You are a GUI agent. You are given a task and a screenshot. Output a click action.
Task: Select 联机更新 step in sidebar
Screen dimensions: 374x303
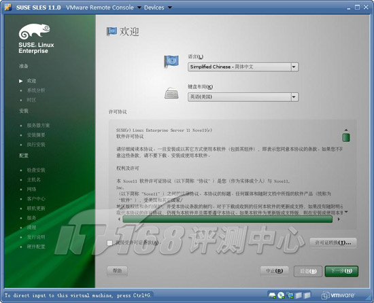click(36, 209)
